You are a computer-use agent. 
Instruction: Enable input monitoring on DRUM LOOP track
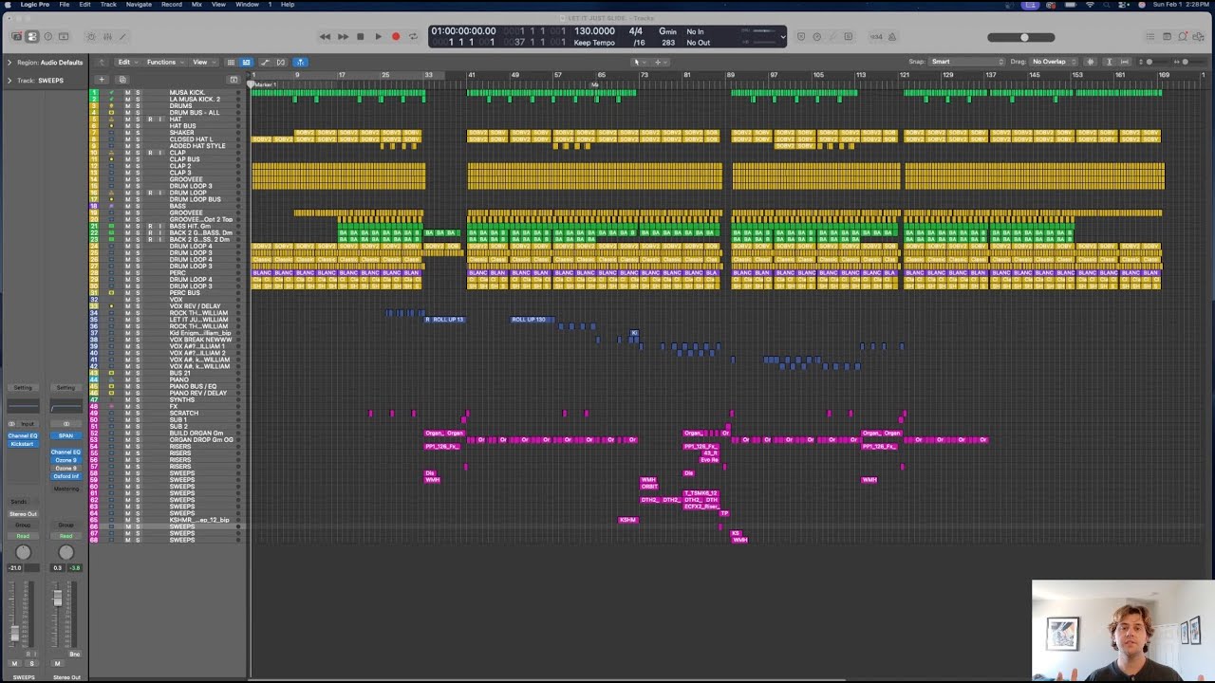point(159,193)
